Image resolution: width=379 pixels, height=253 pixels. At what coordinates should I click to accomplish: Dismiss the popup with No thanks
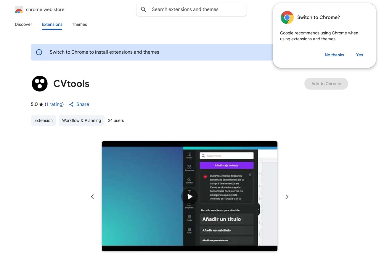click(334, 55)
